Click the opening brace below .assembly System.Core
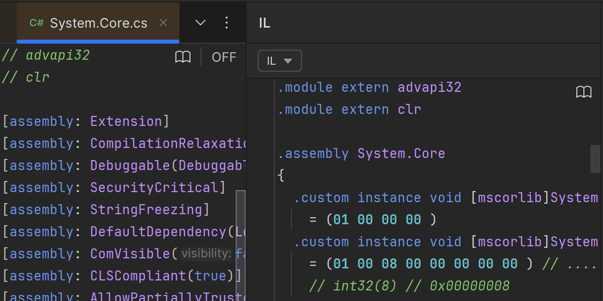603x301 pixels. point(281,176)
